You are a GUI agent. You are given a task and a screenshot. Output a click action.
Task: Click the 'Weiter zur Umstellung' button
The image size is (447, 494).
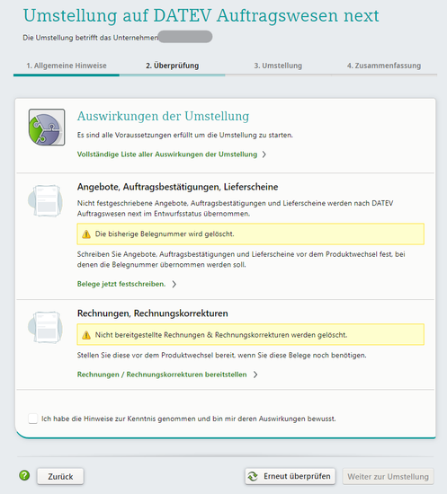tap(388, 476)
